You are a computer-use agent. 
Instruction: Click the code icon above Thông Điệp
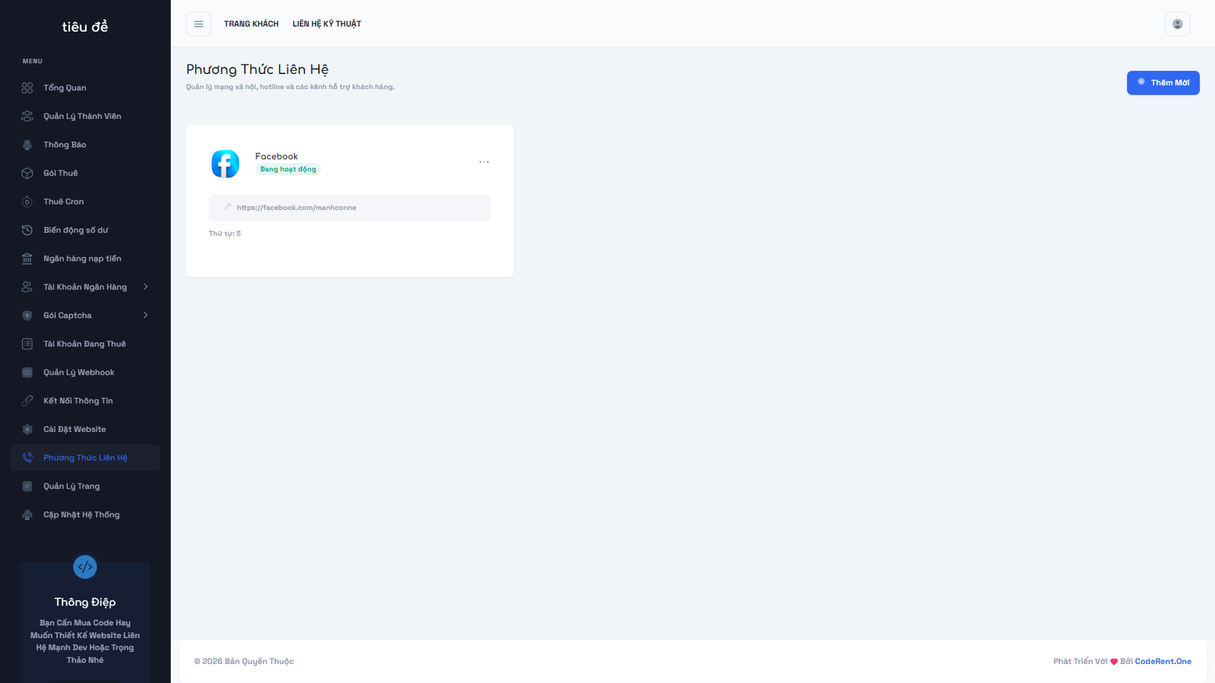[x=85, y=567]
